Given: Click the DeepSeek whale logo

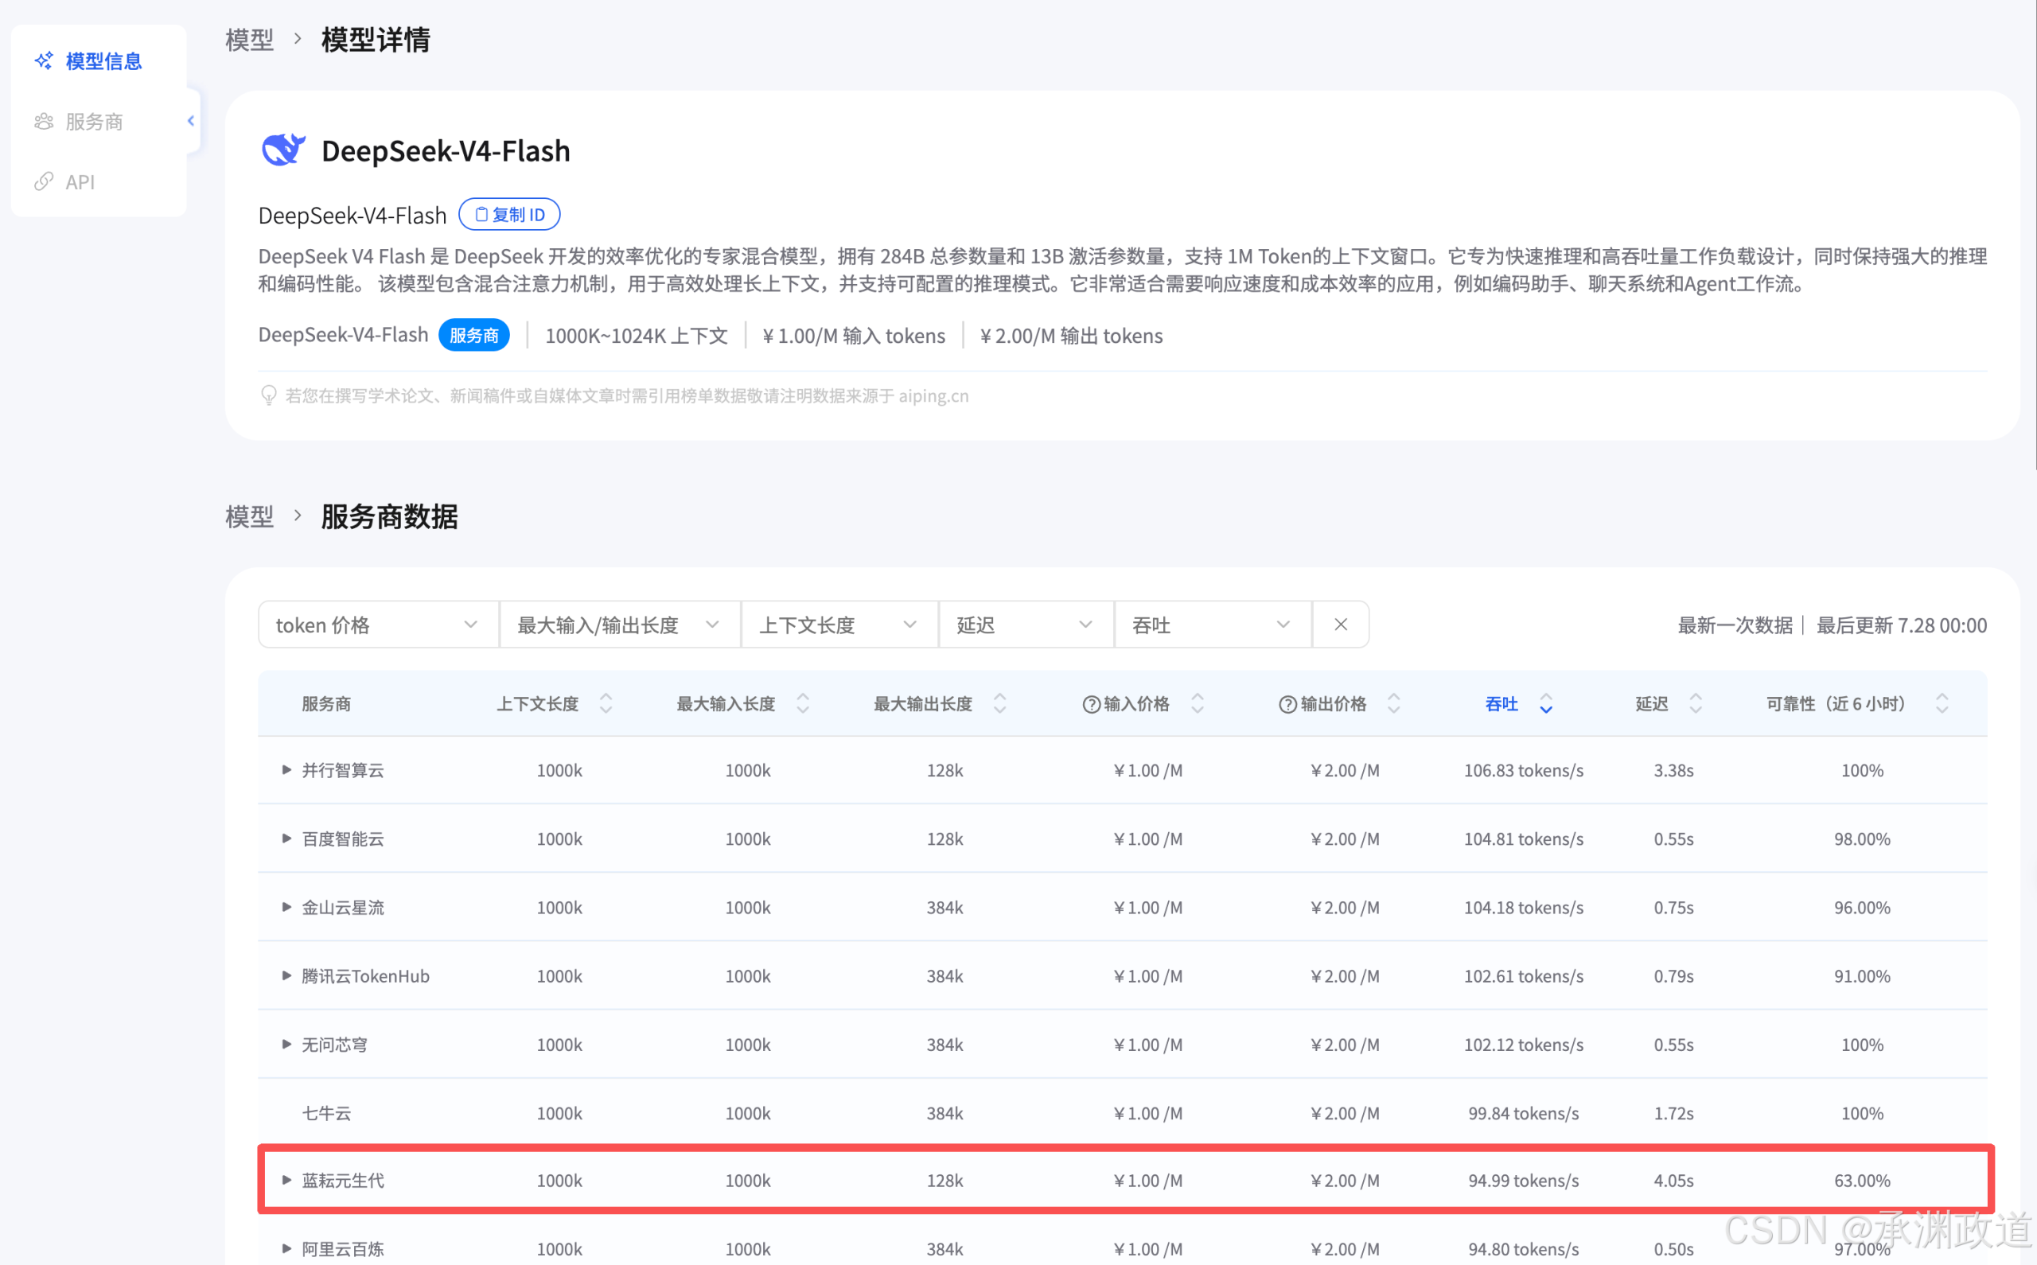Looking at the screenshot, I should (x=283, y=150).
